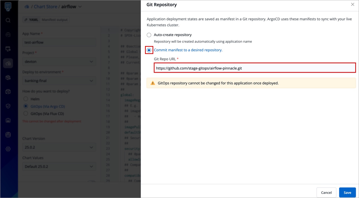Select the YAML tab
359x198 pixels.
coord(32,20)
